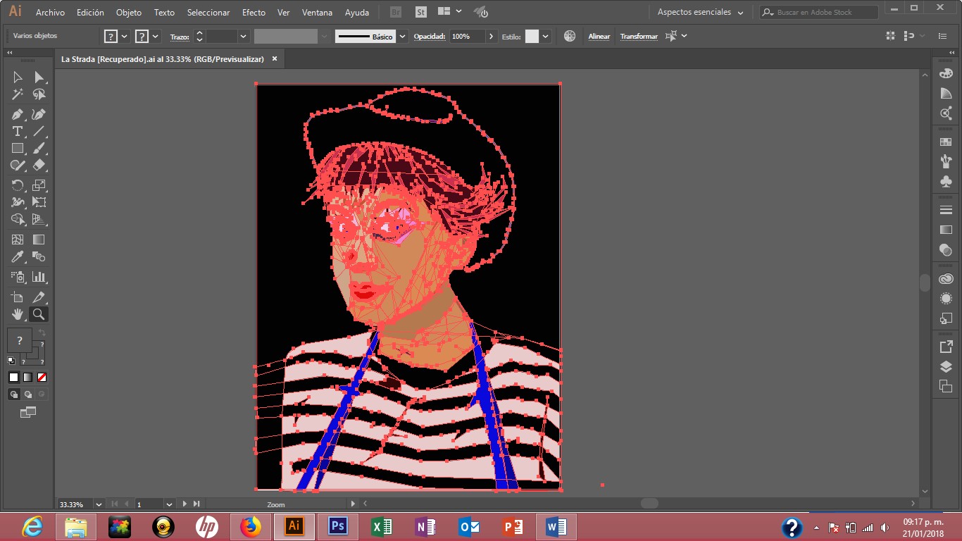Set paint mode to None

pos(42,378)
